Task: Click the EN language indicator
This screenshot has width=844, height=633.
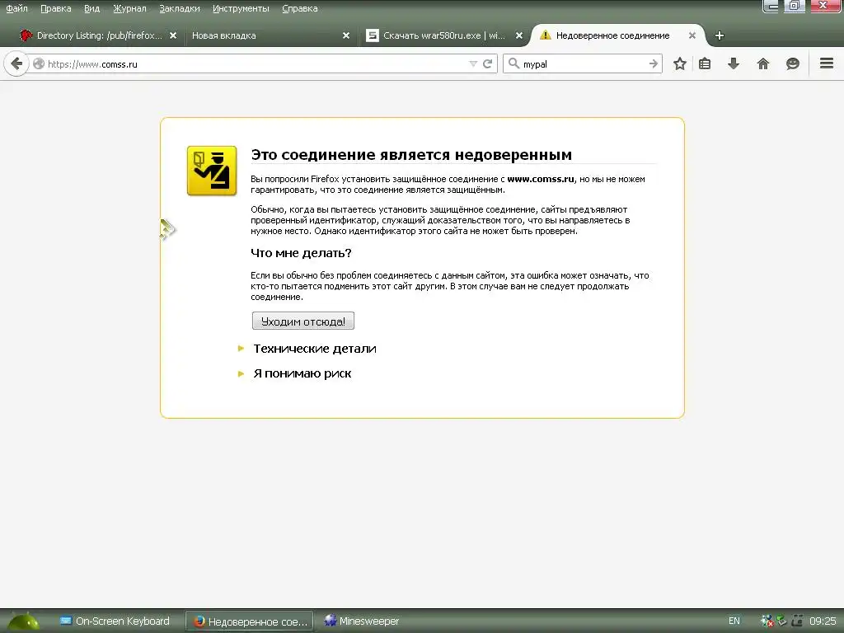Action: tap(734, 621)
